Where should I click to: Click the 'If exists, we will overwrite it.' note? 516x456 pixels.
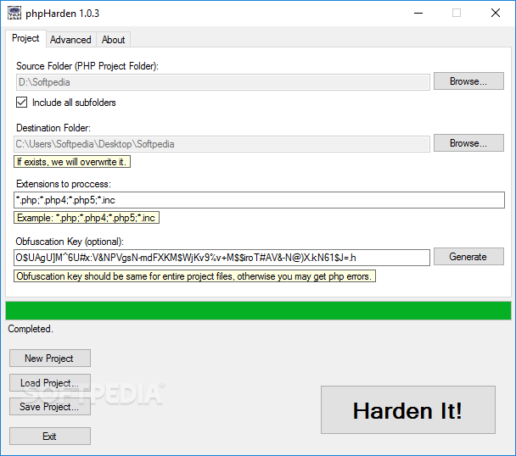coord(72,162)
